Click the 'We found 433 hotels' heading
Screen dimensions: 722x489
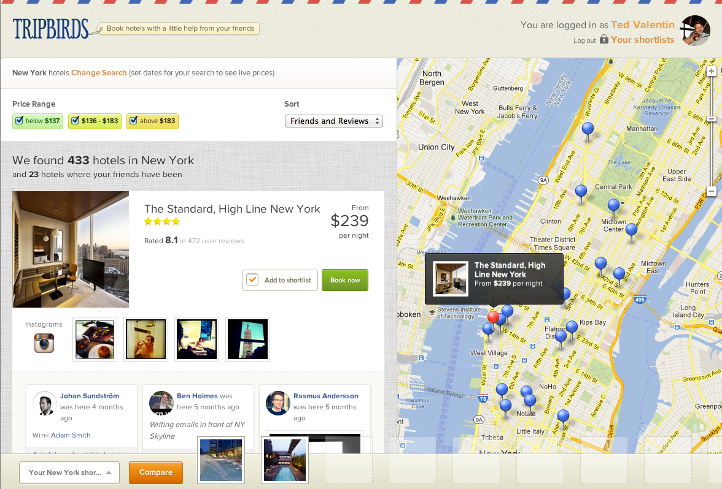[x=103, y=161]
